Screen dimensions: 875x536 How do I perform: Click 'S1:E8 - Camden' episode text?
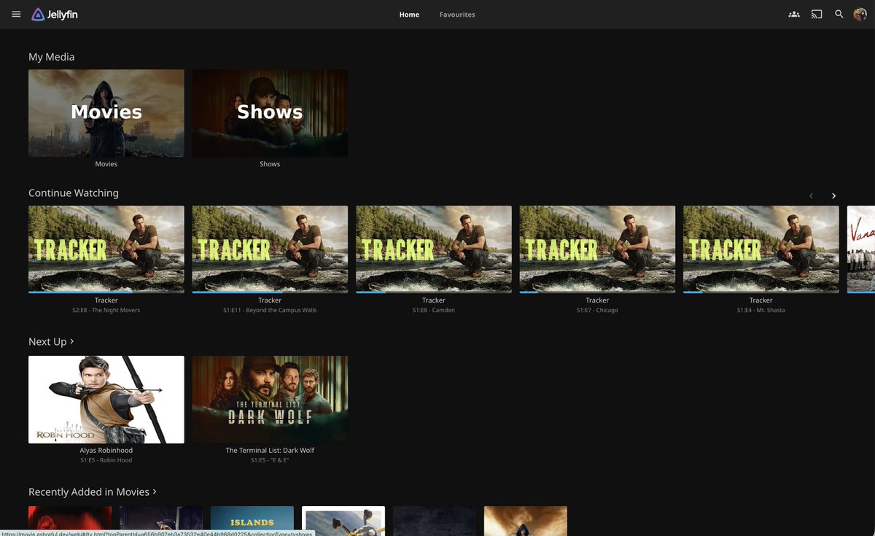click(x=434, y=310)
